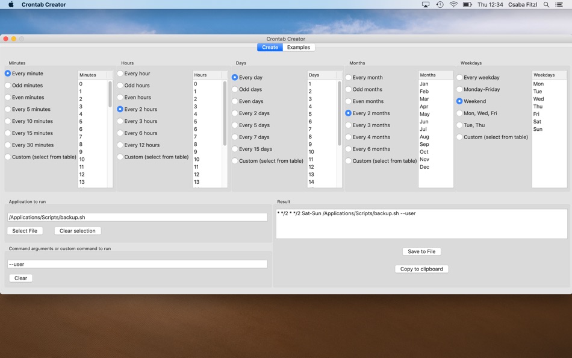Click the Minutes table column header
Image resolution: width=572 pixels, height=358 pixels.
coord(92,75)
